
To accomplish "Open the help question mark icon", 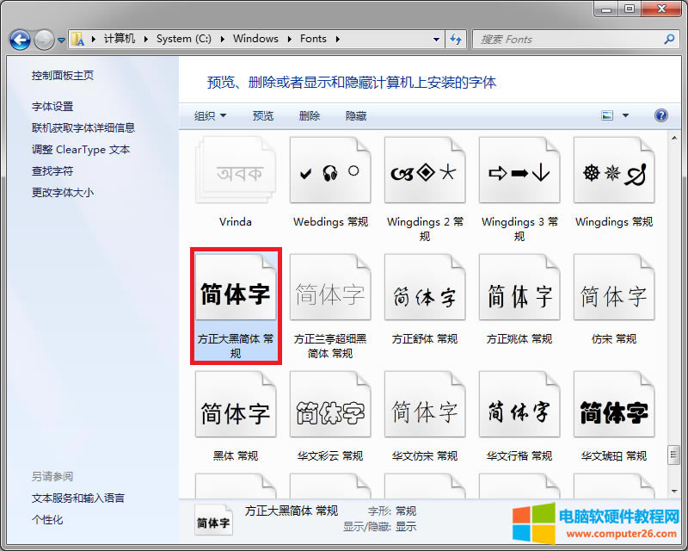I will tap(660, 115).
